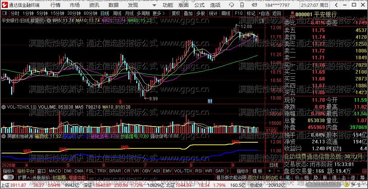Open the 日线 period selector at chart bottom

click(x=273, y=165)
